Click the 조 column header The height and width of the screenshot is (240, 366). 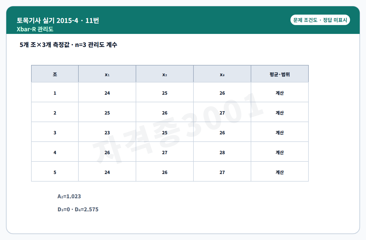point(55,74)
